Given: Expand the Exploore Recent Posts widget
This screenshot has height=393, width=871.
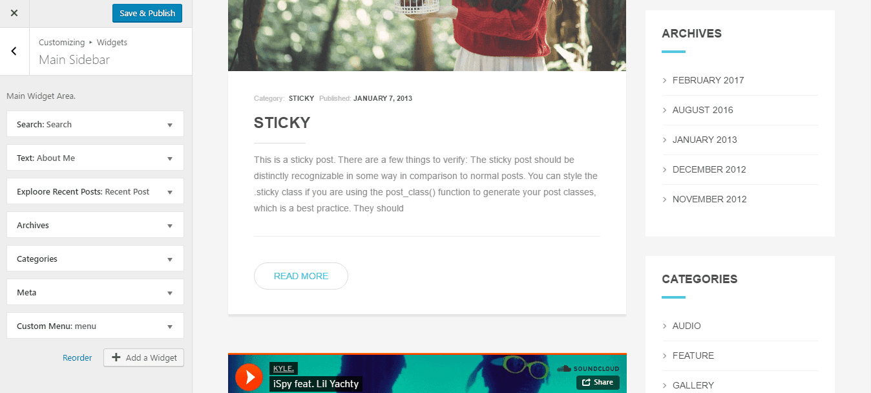Looking at the screenshot, I should click(95, 191).
